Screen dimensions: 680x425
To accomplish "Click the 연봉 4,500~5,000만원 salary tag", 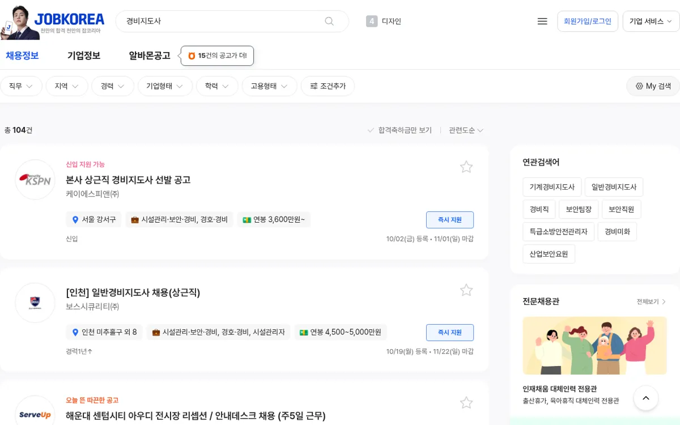I will [341, 332].
